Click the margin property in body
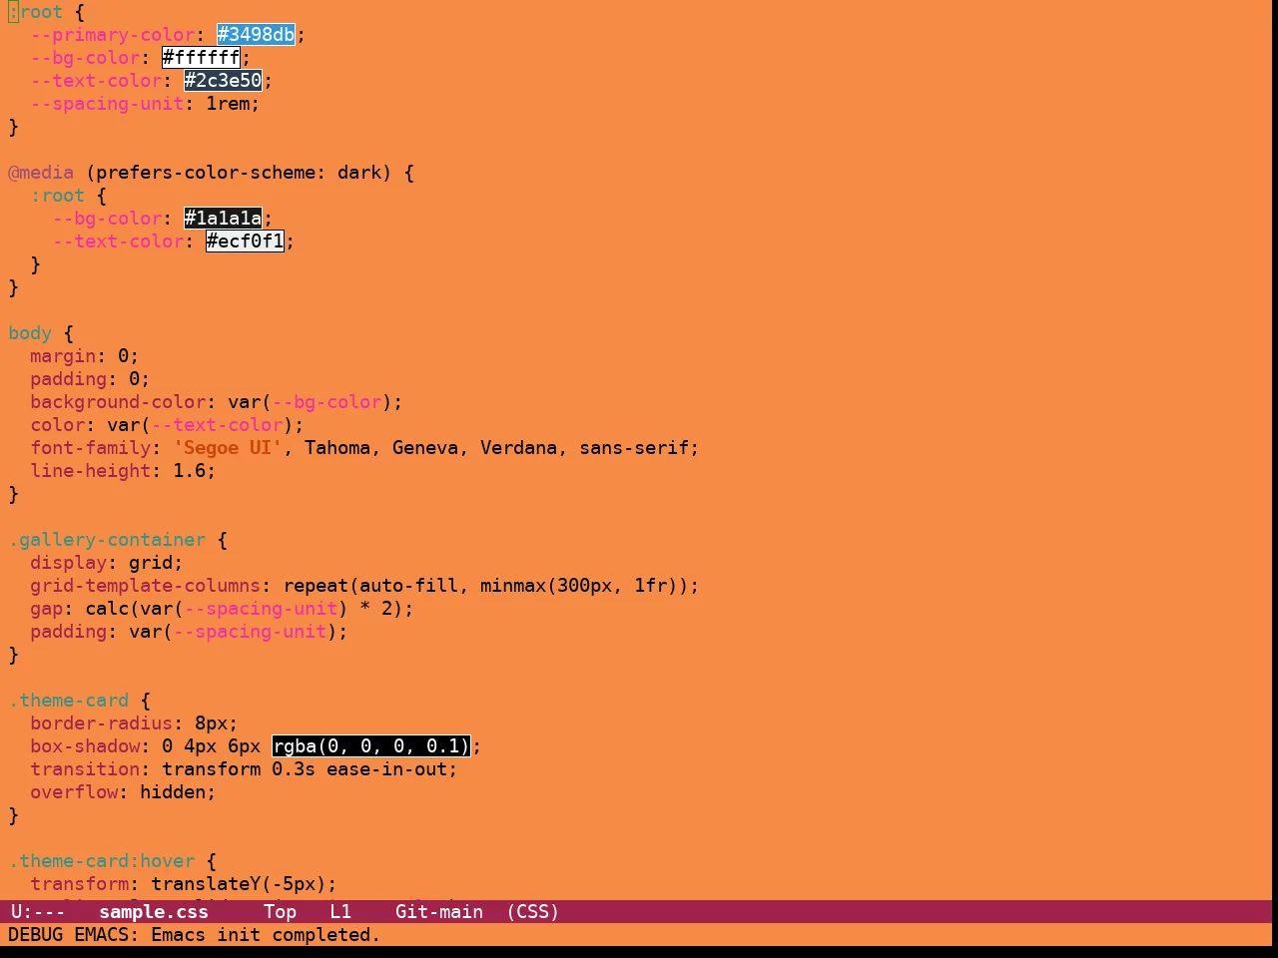This screenshot has height=958, width=1278. tap(63, 356)
